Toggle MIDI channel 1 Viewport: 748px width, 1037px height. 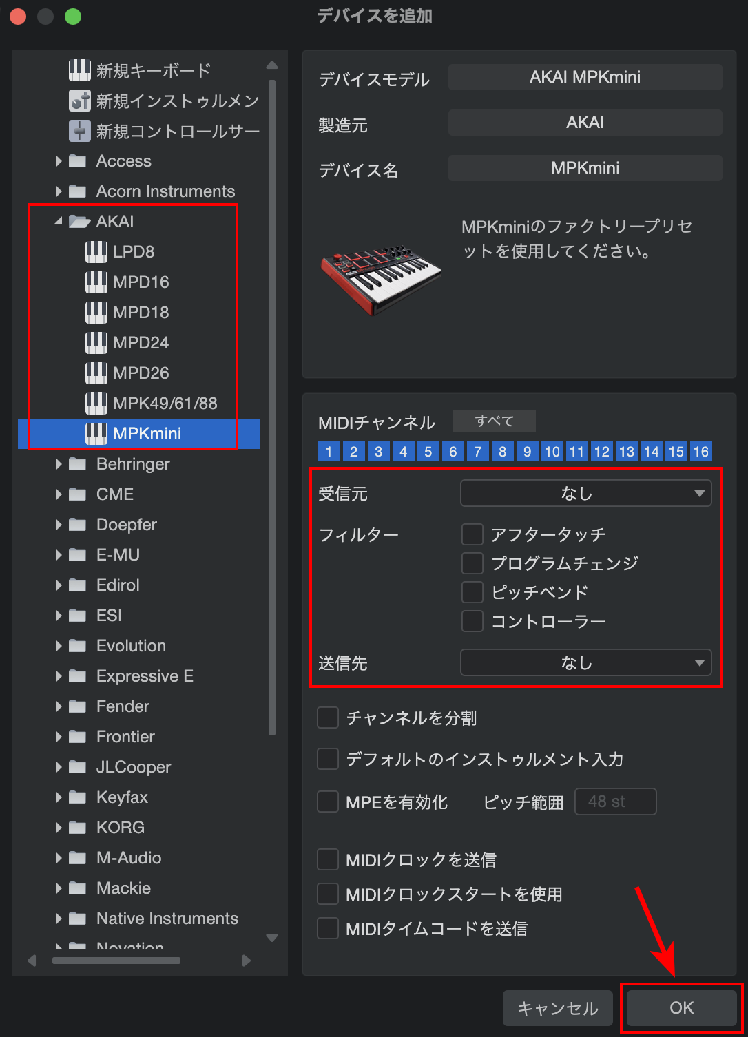[x=329, y=451]
